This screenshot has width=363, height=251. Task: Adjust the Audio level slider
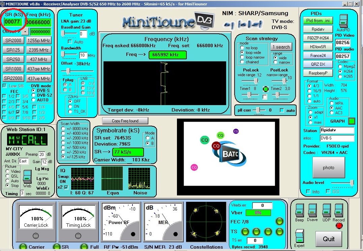[x=352, y=183]
